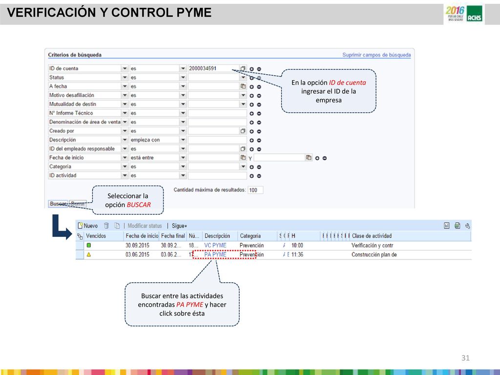Screen dimensions: 500x375
Task: Open the ID de cuenta field selector dropdown
Action: pyautogui.click(x=125, y=68)
